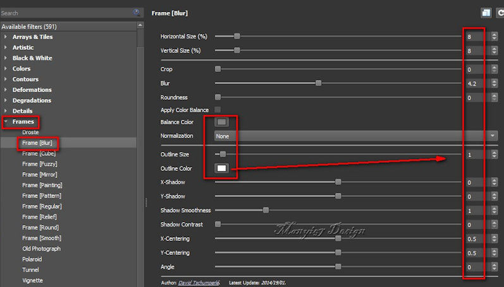Image resolution: width=504 pixels, height=287 pixels.
Task: Click the refresh icon in top right corner
Action: pyautogui.click(x=500, y=13)
